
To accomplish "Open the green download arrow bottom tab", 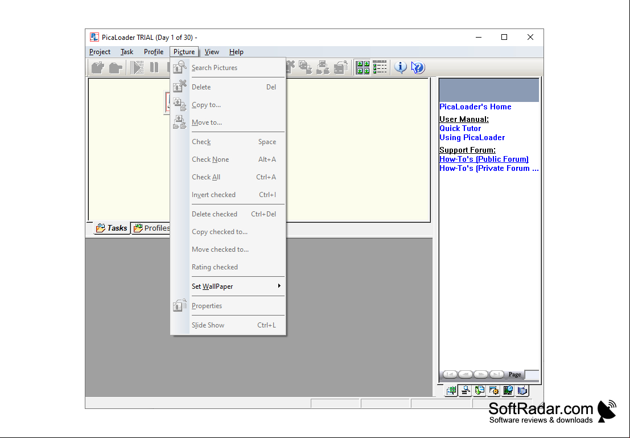I will tap(480, 391).
